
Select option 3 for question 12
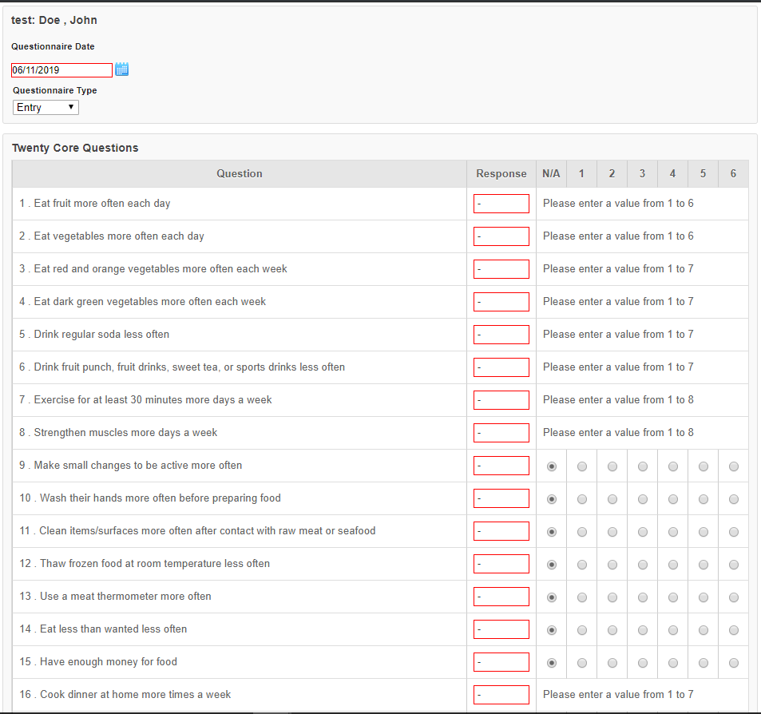(x=643, y=565)
